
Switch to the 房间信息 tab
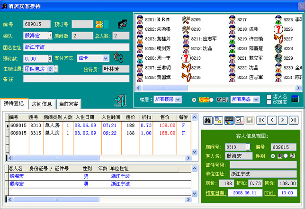[x=42, y=104]
